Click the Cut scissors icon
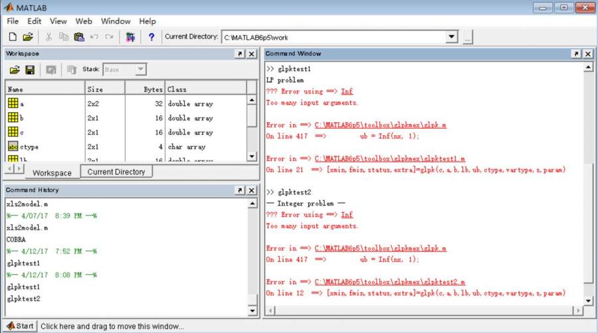Screen dimensions: 598x333 click(x=49, y=37)
